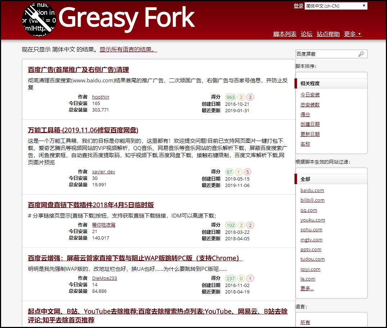Open the 脚本列表 navigation item
Viewport: 387px width, 328px height.
(x=285, y=34)
